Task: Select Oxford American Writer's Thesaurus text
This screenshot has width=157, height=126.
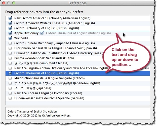Action: (55, 23)
